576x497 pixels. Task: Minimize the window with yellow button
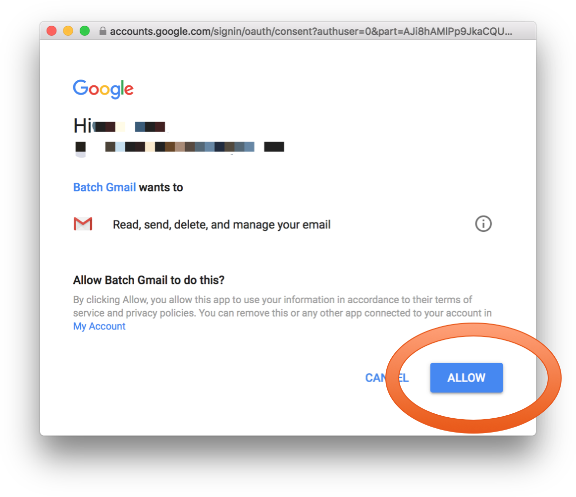coord(68,31)
